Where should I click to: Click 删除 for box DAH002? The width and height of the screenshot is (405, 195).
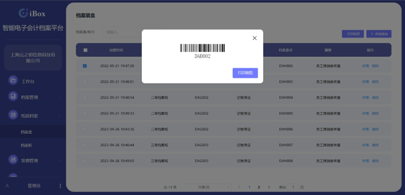[375, 66]
